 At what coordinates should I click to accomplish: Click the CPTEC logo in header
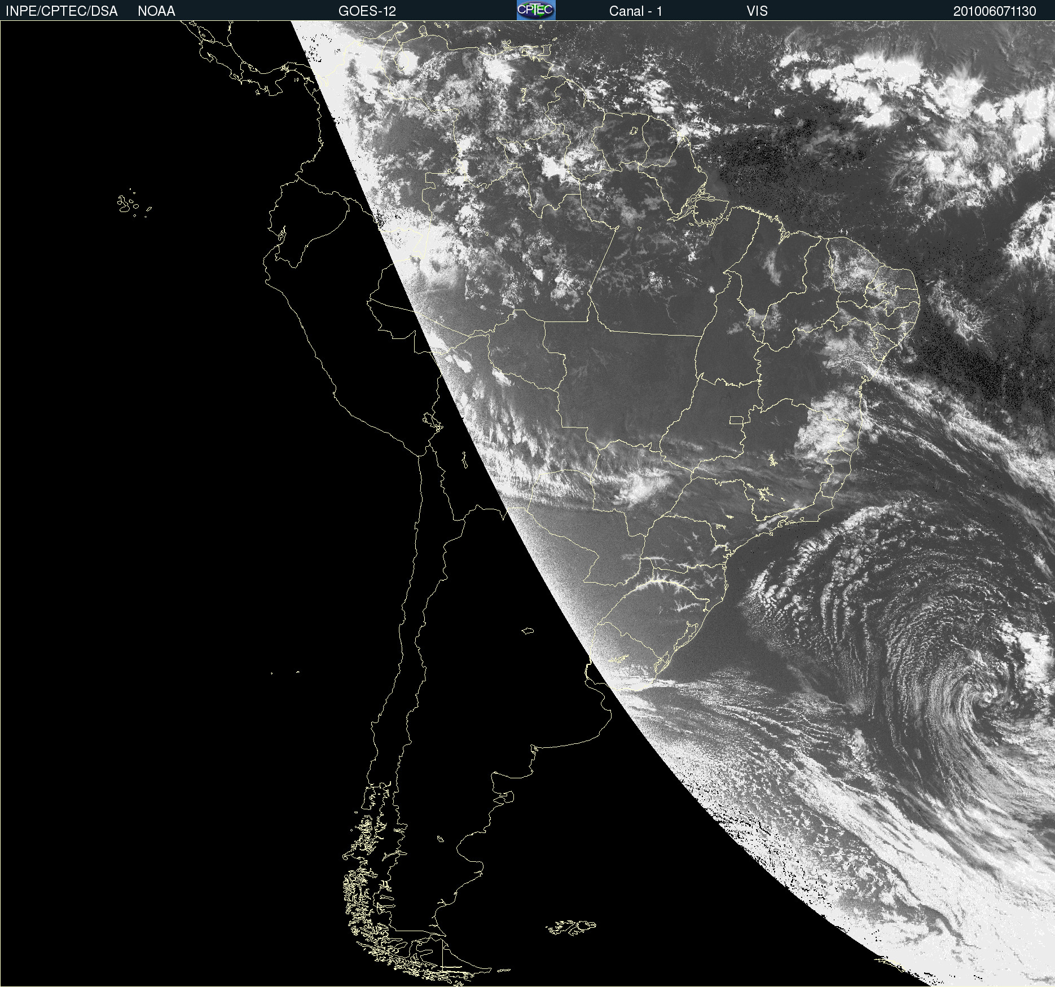point(536,10)
